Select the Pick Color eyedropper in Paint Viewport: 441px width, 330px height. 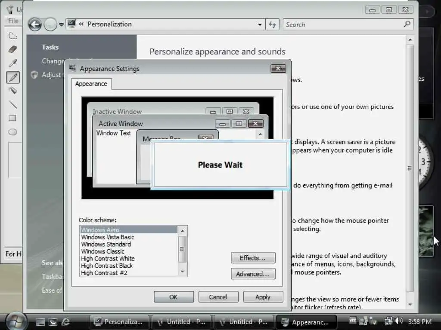[x=13, y=63]
